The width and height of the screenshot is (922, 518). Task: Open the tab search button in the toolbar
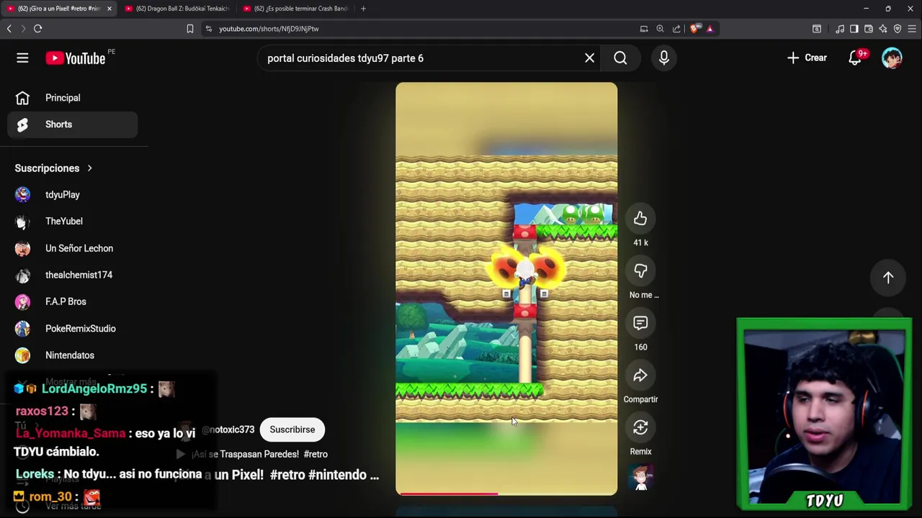tap(817, 29)
